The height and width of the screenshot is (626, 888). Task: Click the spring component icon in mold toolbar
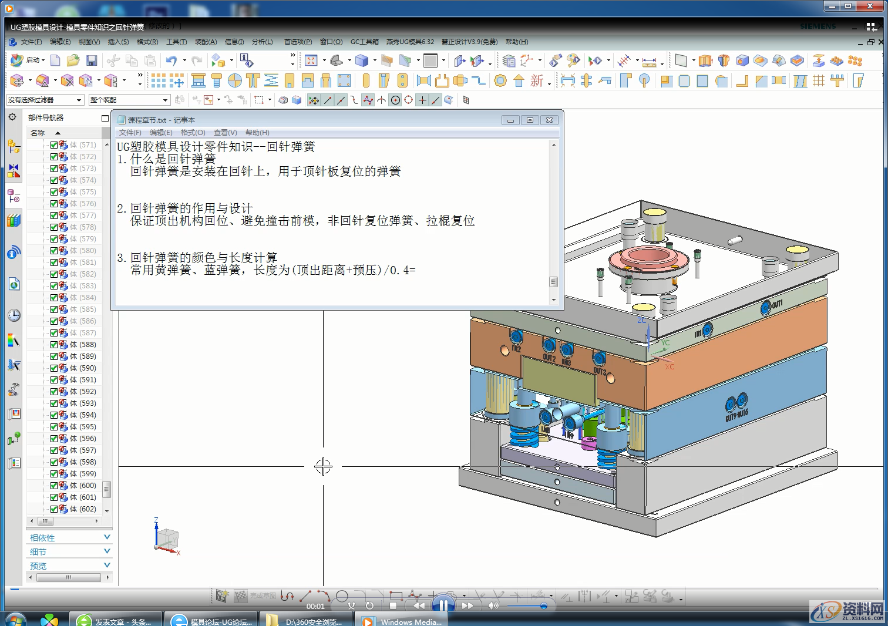point(271,80)
